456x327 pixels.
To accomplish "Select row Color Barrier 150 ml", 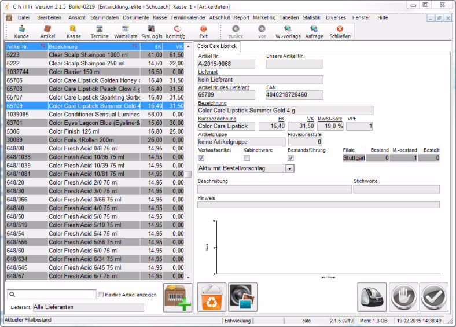I will click(x=95, y=72).
